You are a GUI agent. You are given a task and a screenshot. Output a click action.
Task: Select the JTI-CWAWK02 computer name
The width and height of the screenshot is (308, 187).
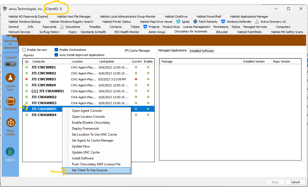pyautogui.click(x=44, y=97)
